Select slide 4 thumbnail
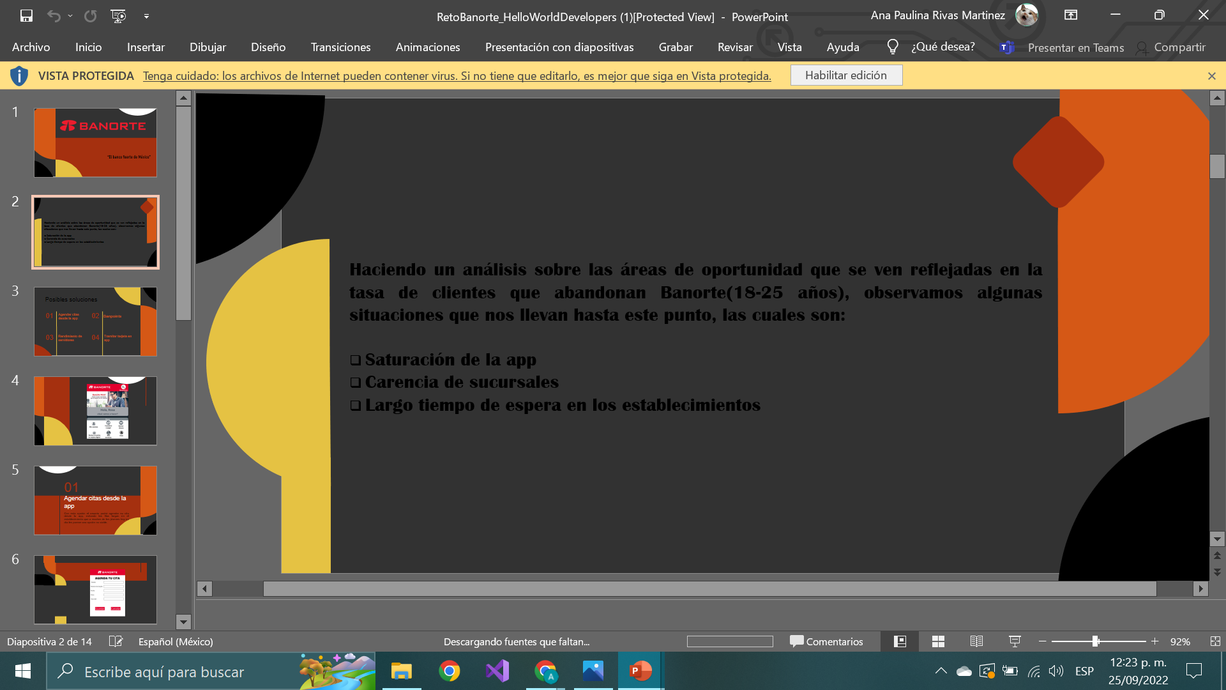The height and width of the screenshot is (690, 1226). pyautogui.click(x=95, y=411)
